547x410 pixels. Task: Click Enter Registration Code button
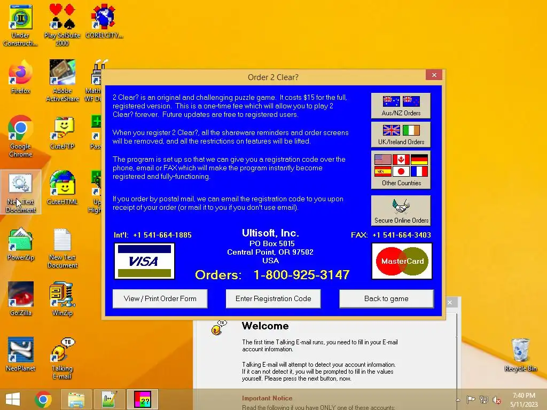[x=273, y=299]
